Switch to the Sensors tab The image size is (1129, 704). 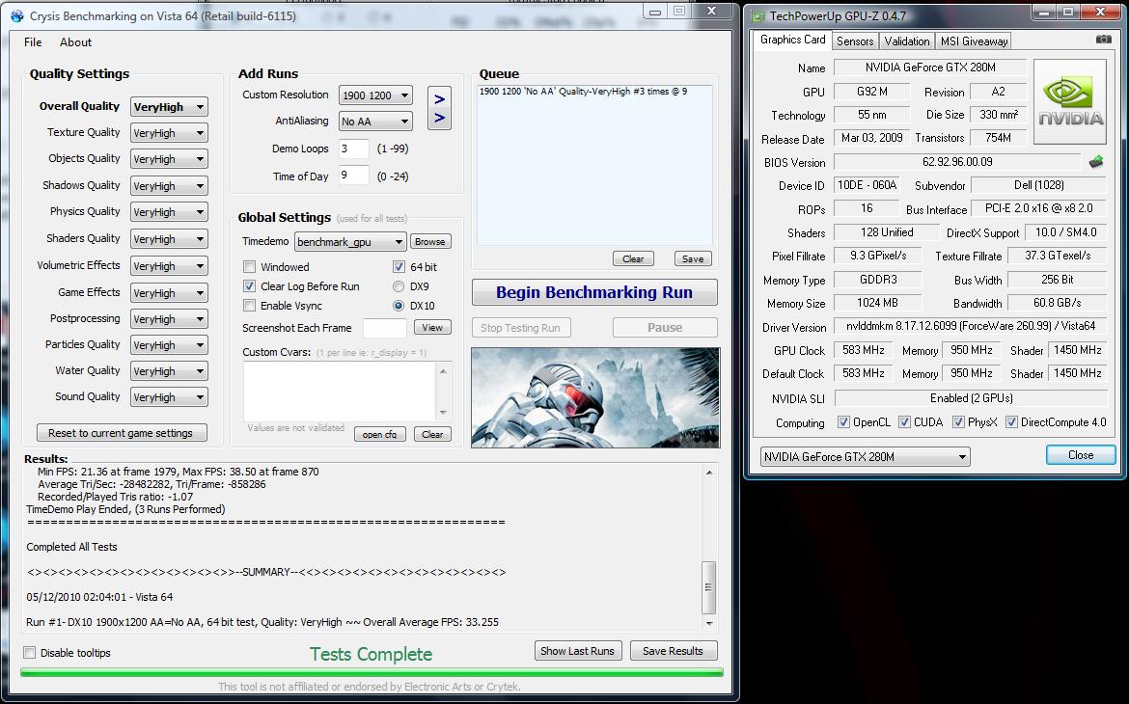(855, 41)
